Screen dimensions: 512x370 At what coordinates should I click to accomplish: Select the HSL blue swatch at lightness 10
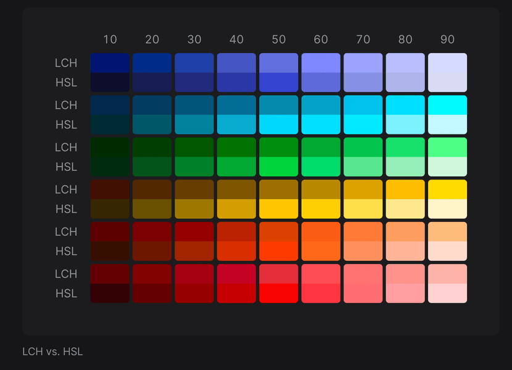tap(110, 82)
